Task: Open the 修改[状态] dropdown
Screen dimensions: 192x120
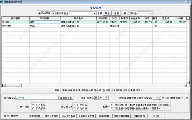Action: [x=107, y=98]
